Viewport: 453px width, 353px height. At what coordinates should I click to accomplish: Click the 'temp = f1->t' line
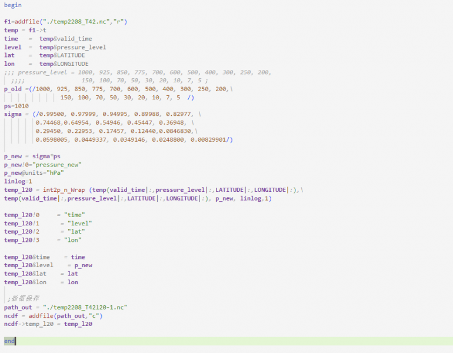pyautogui.click(x=25, y=30)
